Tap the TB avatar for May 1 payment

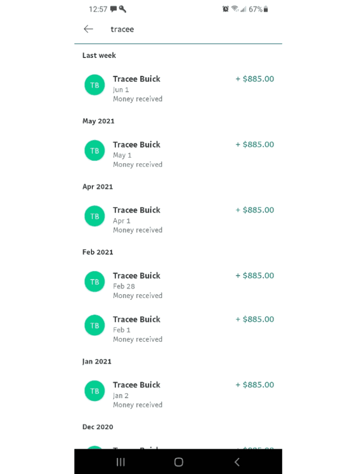pyautogui.click(x=95, y=151)
